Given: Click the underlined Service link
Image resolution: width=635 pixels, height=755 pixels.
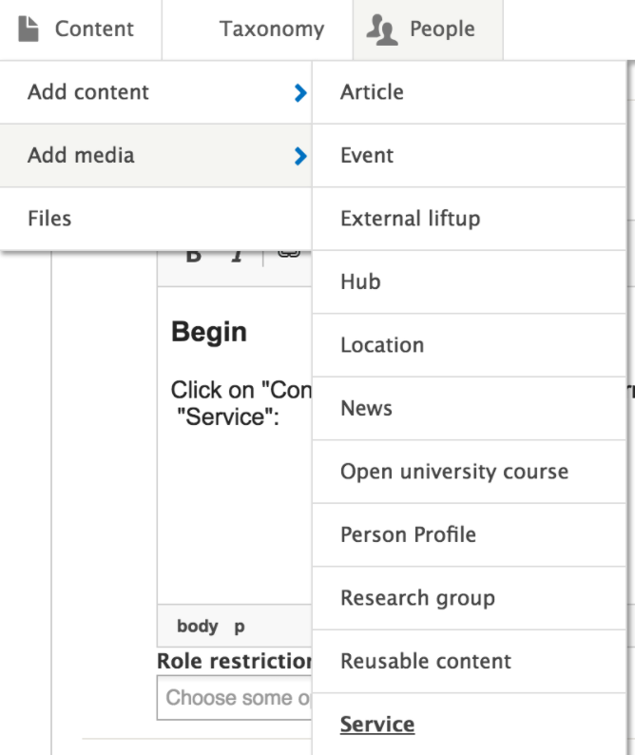Looking at the screenshot, I should [376, 725].
